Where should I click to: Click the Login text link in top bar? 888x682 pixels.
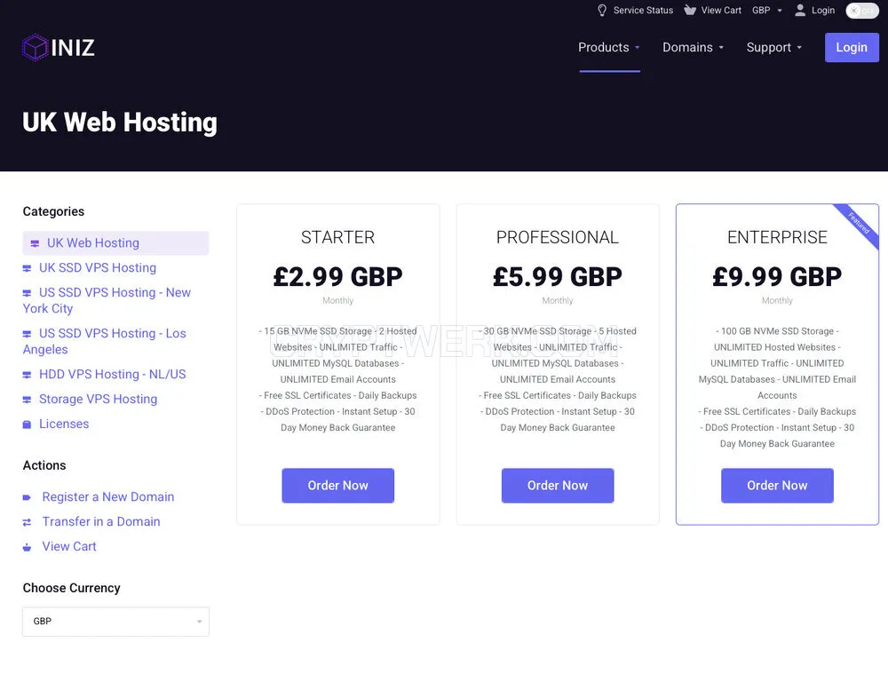pos(823,10)
